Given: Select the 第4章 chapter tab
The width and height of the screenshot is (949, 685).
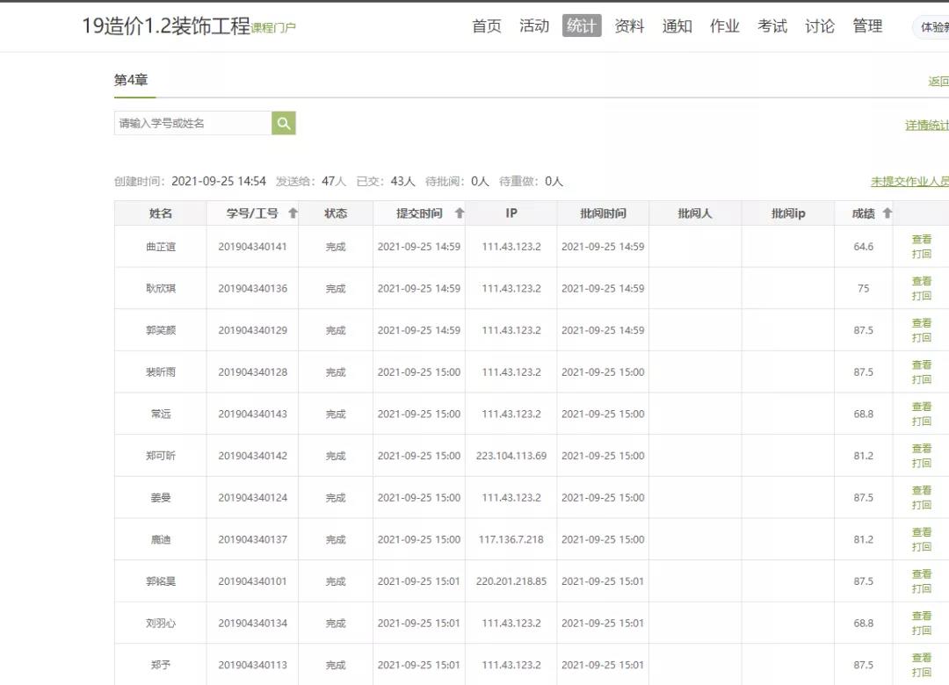Looking at the screenshot, I should point(131,80).
